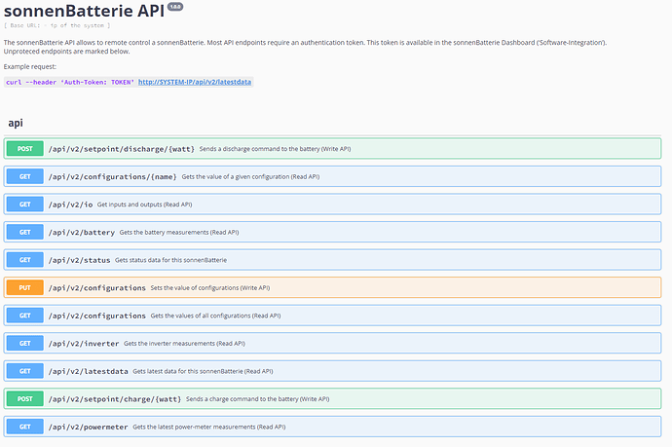This screenshot has width=672, height=447.
Task: Expand the /api/v2/setpoint/charge/{watt} endpoint path
Action: coord(114,399)
